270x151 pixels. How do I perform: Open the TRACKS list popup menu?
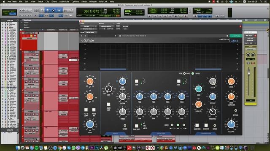tap(17, 21)
